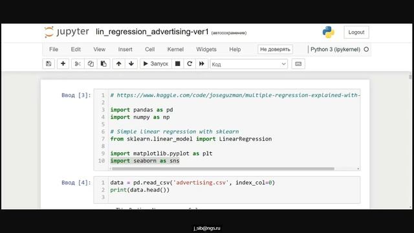Paste cells below icon
Image resolution: width=414 pixels, height=233 pixels.
(103, 63)
